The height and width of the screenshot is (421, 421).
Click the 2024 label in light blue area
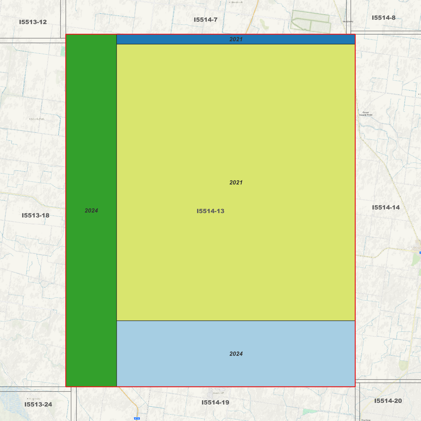point(236,354)
